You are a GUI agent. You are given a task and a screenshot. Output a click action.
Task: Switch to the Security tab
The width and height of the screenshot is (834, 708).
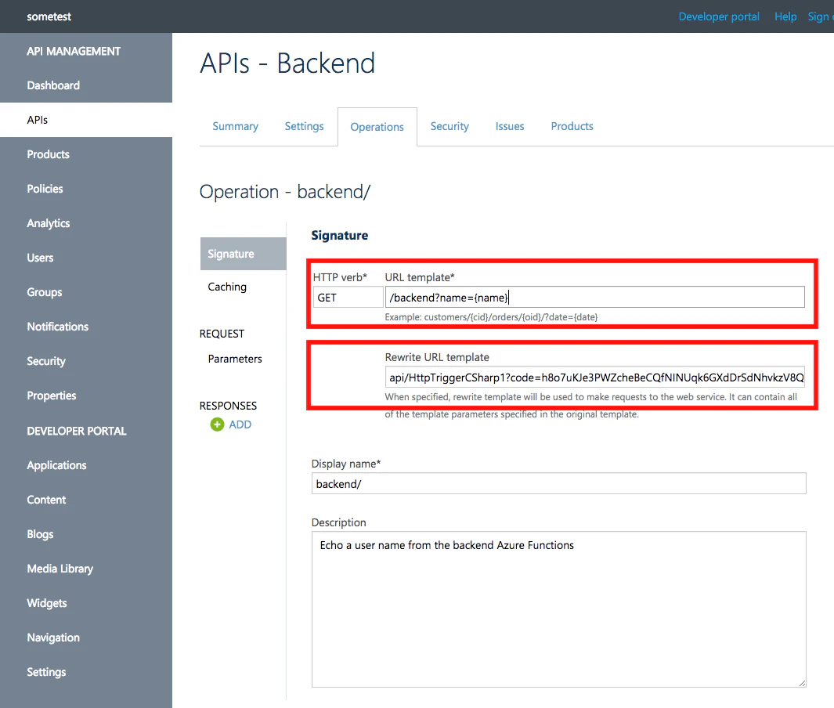tap(449, 127)
